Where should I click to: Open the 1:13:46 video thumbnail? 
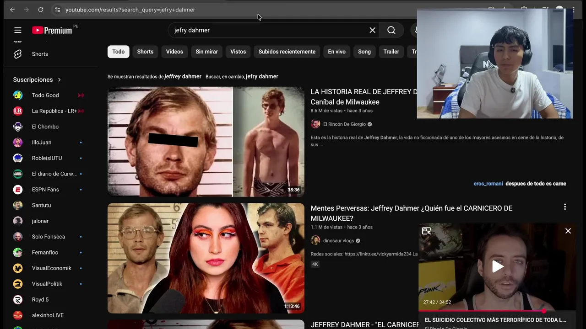click(206, 258)
